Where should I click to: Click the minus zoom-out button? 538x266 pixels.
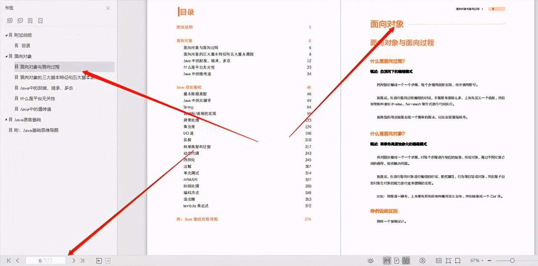pyautogui.click(x=490, y=261)
